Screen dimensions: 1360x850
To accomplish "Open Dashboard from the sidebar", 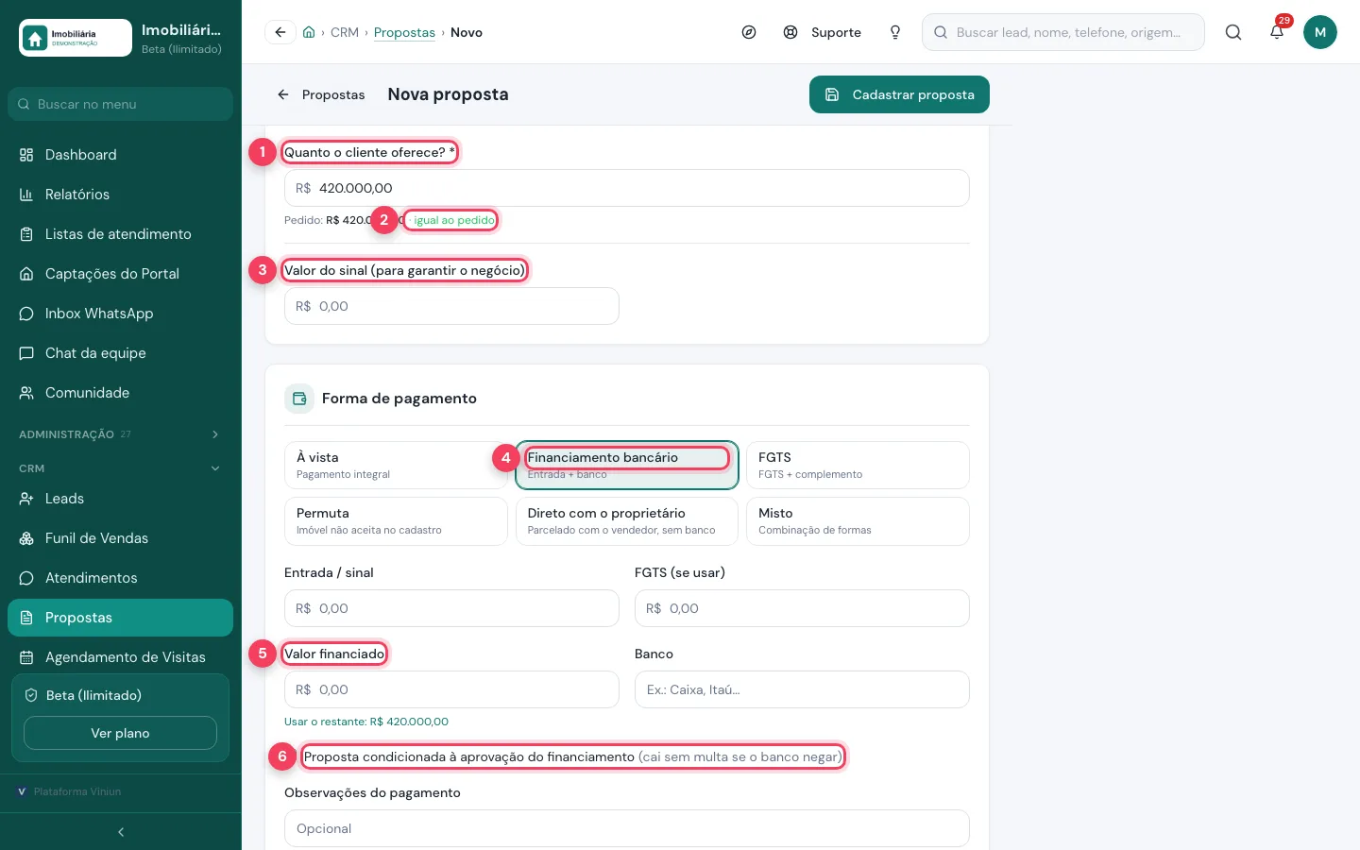I will [x=120, y=155].
